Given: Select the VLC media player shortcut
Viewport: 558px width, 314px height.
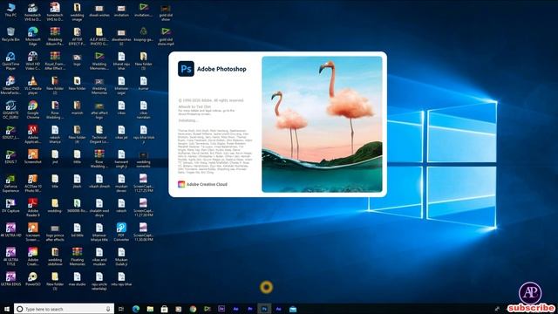Looking at the screenshot, I should (x=33, y=85).
